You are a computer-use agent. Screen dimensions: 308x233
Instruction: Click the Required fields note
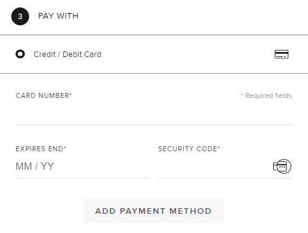tap(266, 95)
